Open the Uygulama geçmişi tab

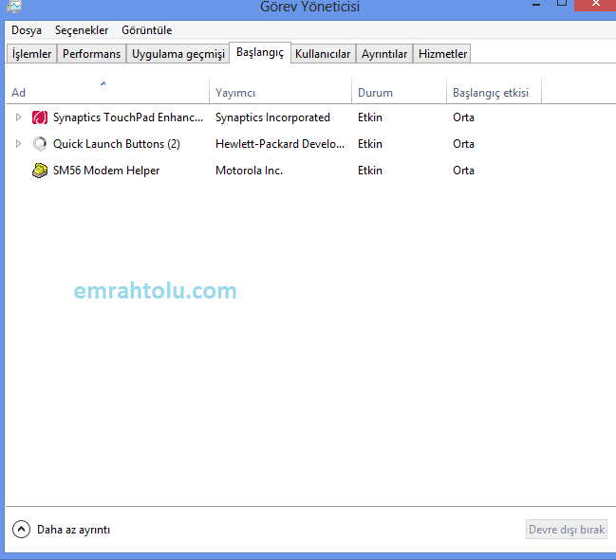pyautogui.click(x=177, y=54)
